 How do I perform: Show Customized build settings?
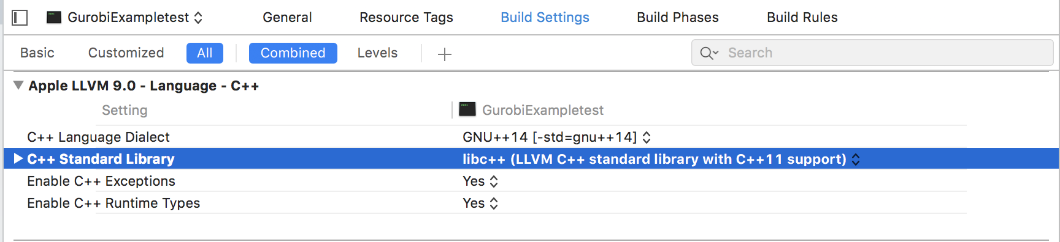tap(126, 53)
